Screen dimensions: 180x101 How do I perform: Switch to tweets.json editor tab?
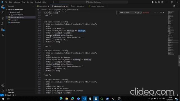pyautogui.click(x=43, y=6)
